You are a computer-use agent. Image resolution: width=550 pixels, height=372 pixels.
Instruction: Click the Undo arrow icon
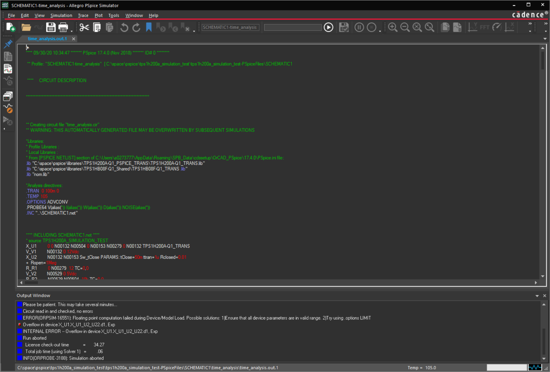click(x=124, y=27)
